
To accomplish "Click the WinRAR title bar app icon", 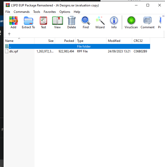I will 8,5.
